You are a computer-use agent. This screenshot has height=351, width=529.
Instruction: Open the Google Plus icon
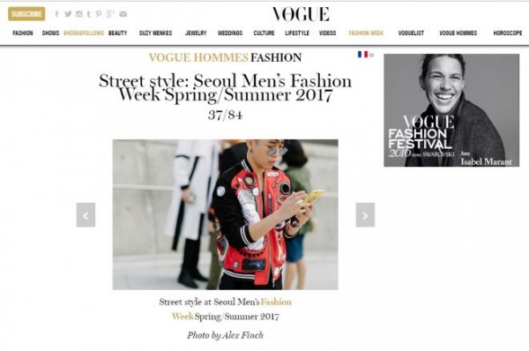pos(110,14)
